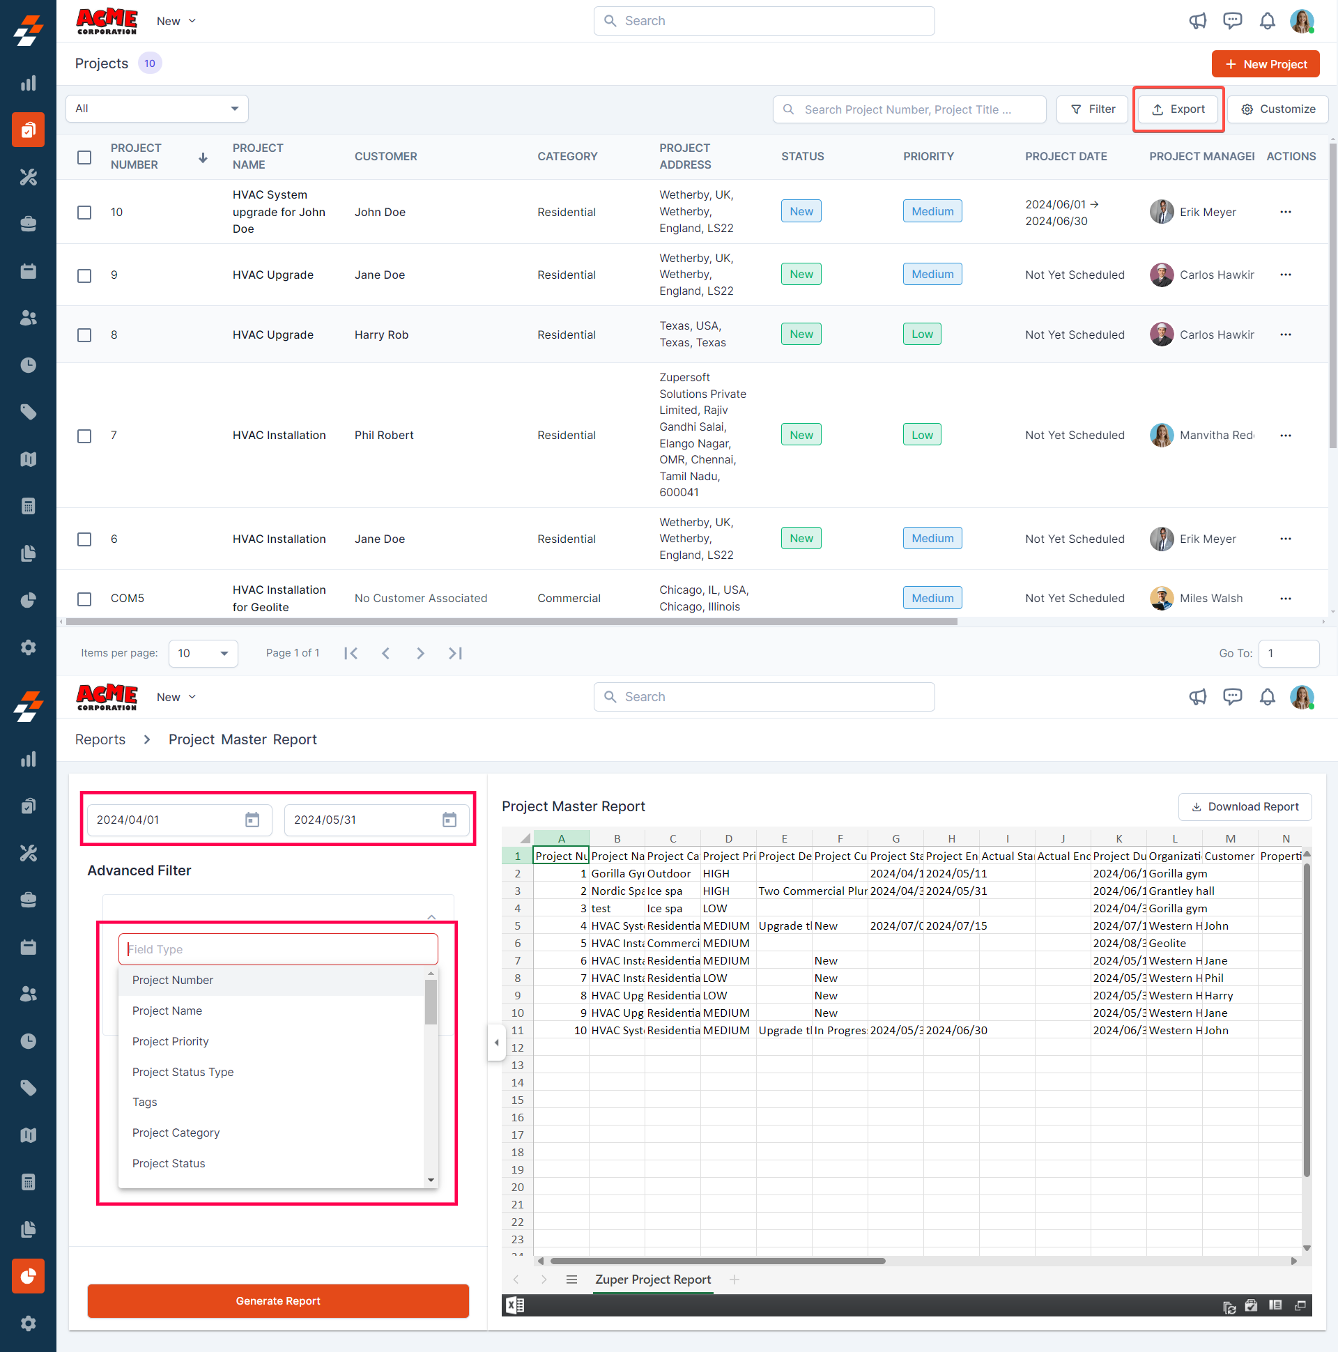Screen dimensions: 1338x1352
Task: Open the notifications bell in top header
Action: point(1267,21)
